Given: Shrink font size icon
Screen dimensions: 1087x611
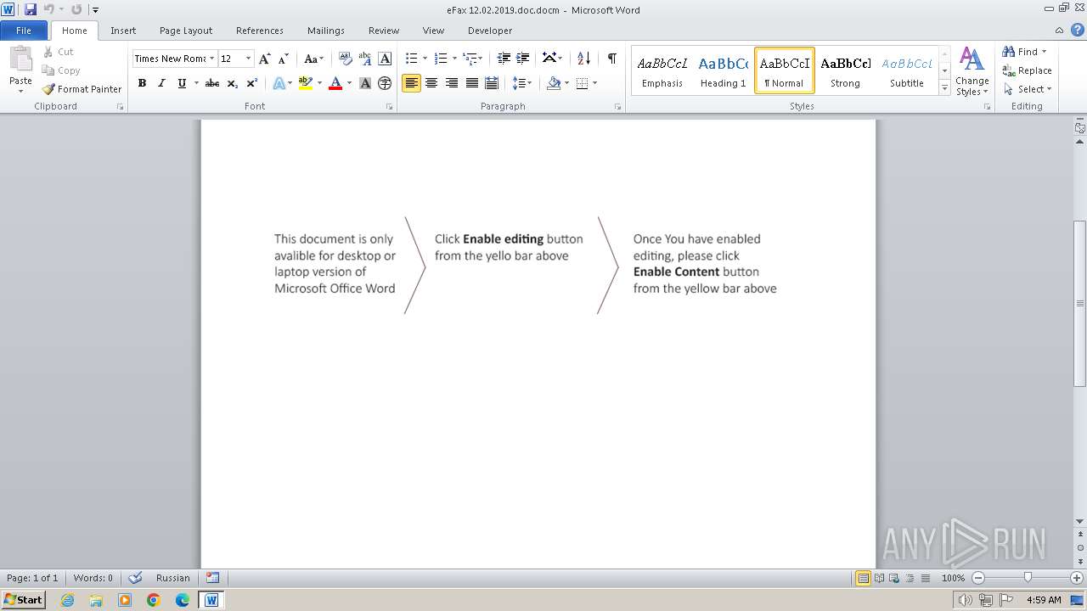Looking at the screenshot, I should pyautogui.click(x=284, y=59).
